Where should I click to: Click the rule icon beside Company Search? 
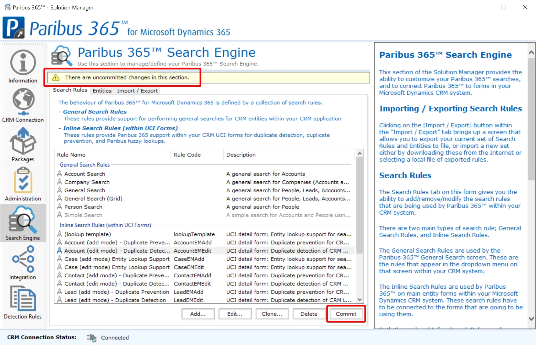[59, 182]
